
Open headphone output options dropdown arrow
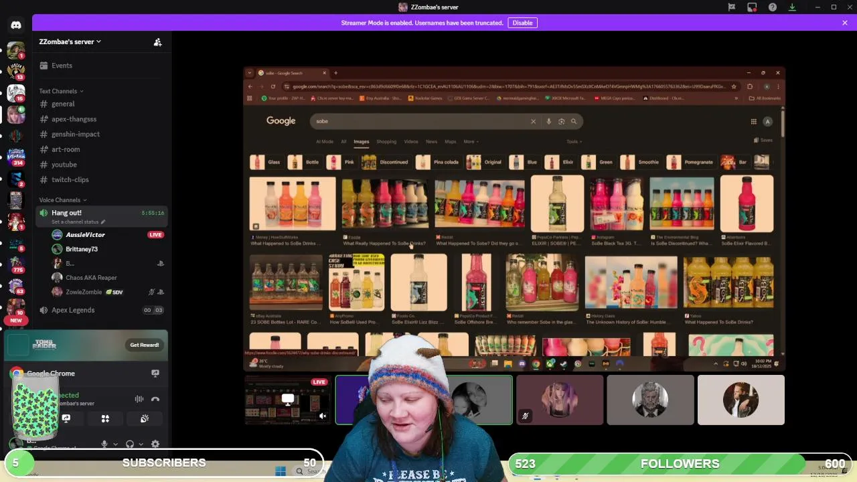141,444
